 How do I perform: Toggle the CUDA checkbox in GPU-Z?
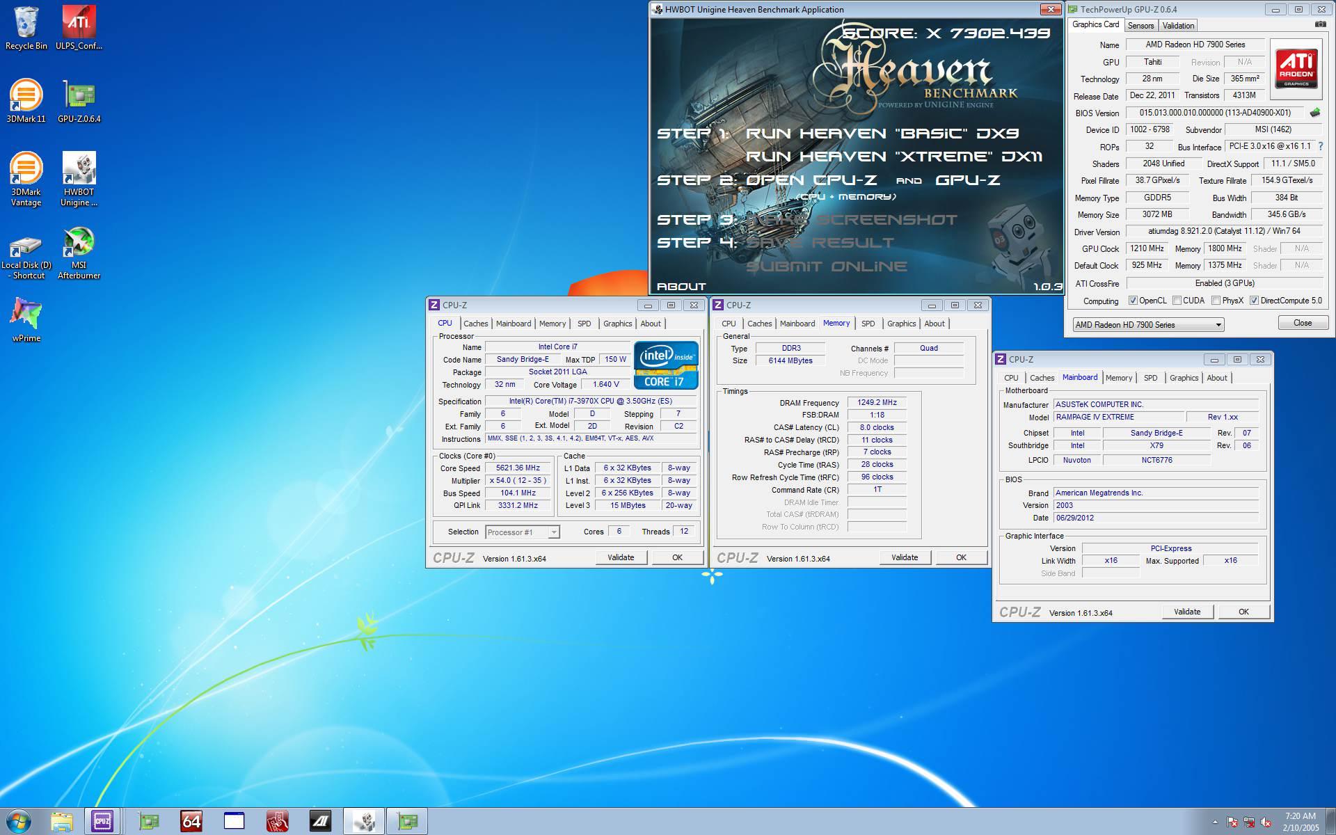1177,301
